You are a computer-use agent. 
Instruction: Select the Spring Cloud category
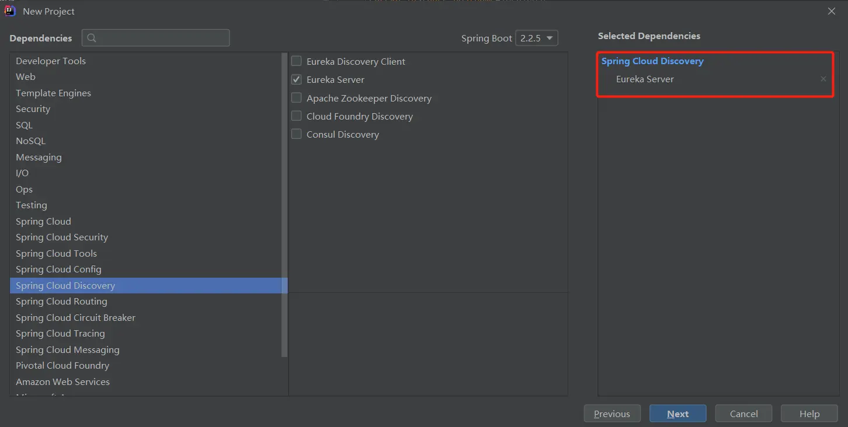pos(145,221)
